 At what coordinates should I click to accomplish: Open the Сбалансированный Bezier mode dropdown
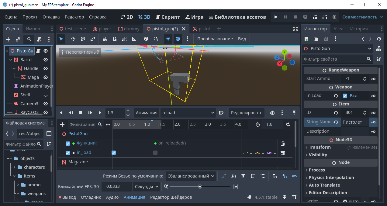tap(191, 176)
